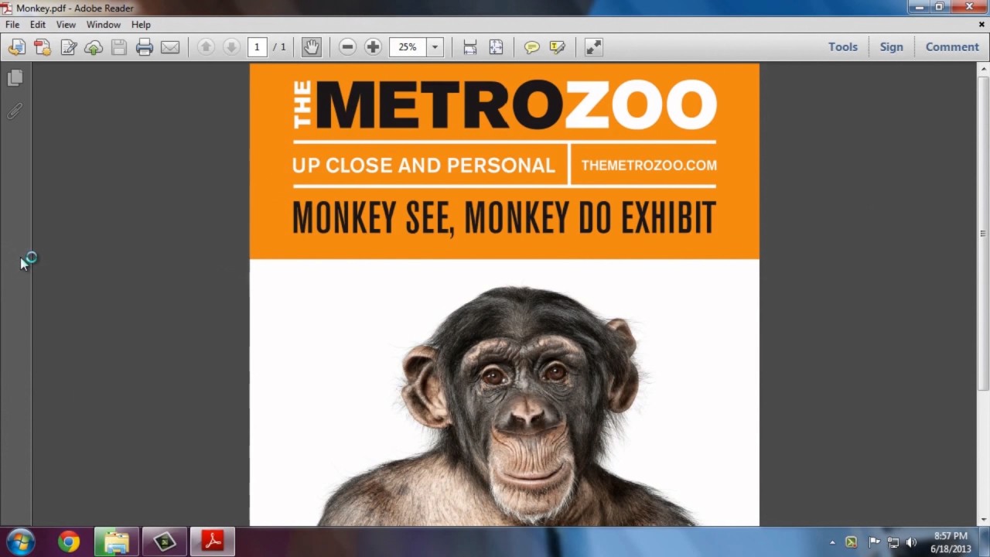Screen dimensions: 990x557
Task: Click the THEMETROZOO.COM text in the PDF
Action: [x=649, y=165]
